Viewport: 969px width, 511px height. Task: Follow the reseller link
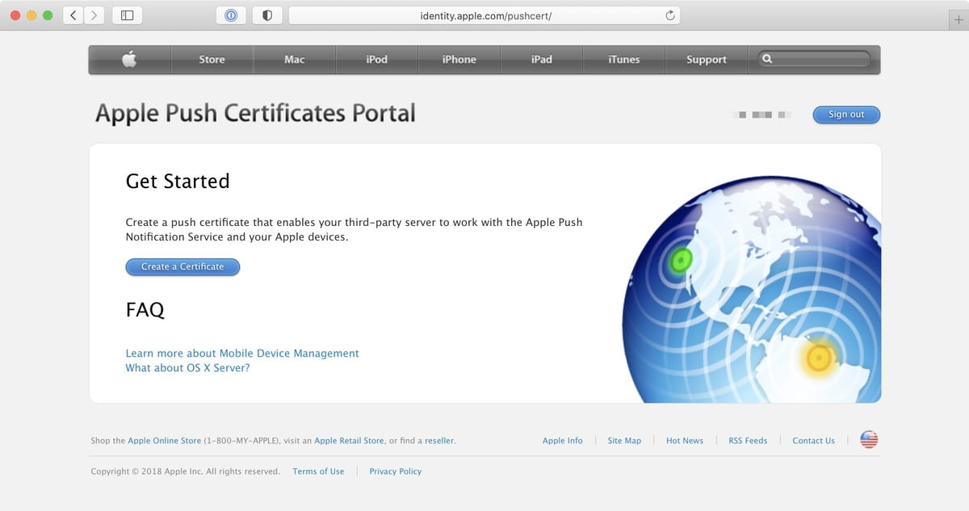(x=439, y=441)
